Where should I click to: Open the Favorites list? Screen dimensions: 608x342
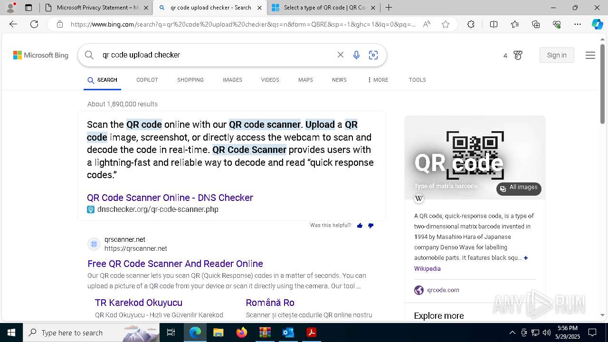click(515, 24)
